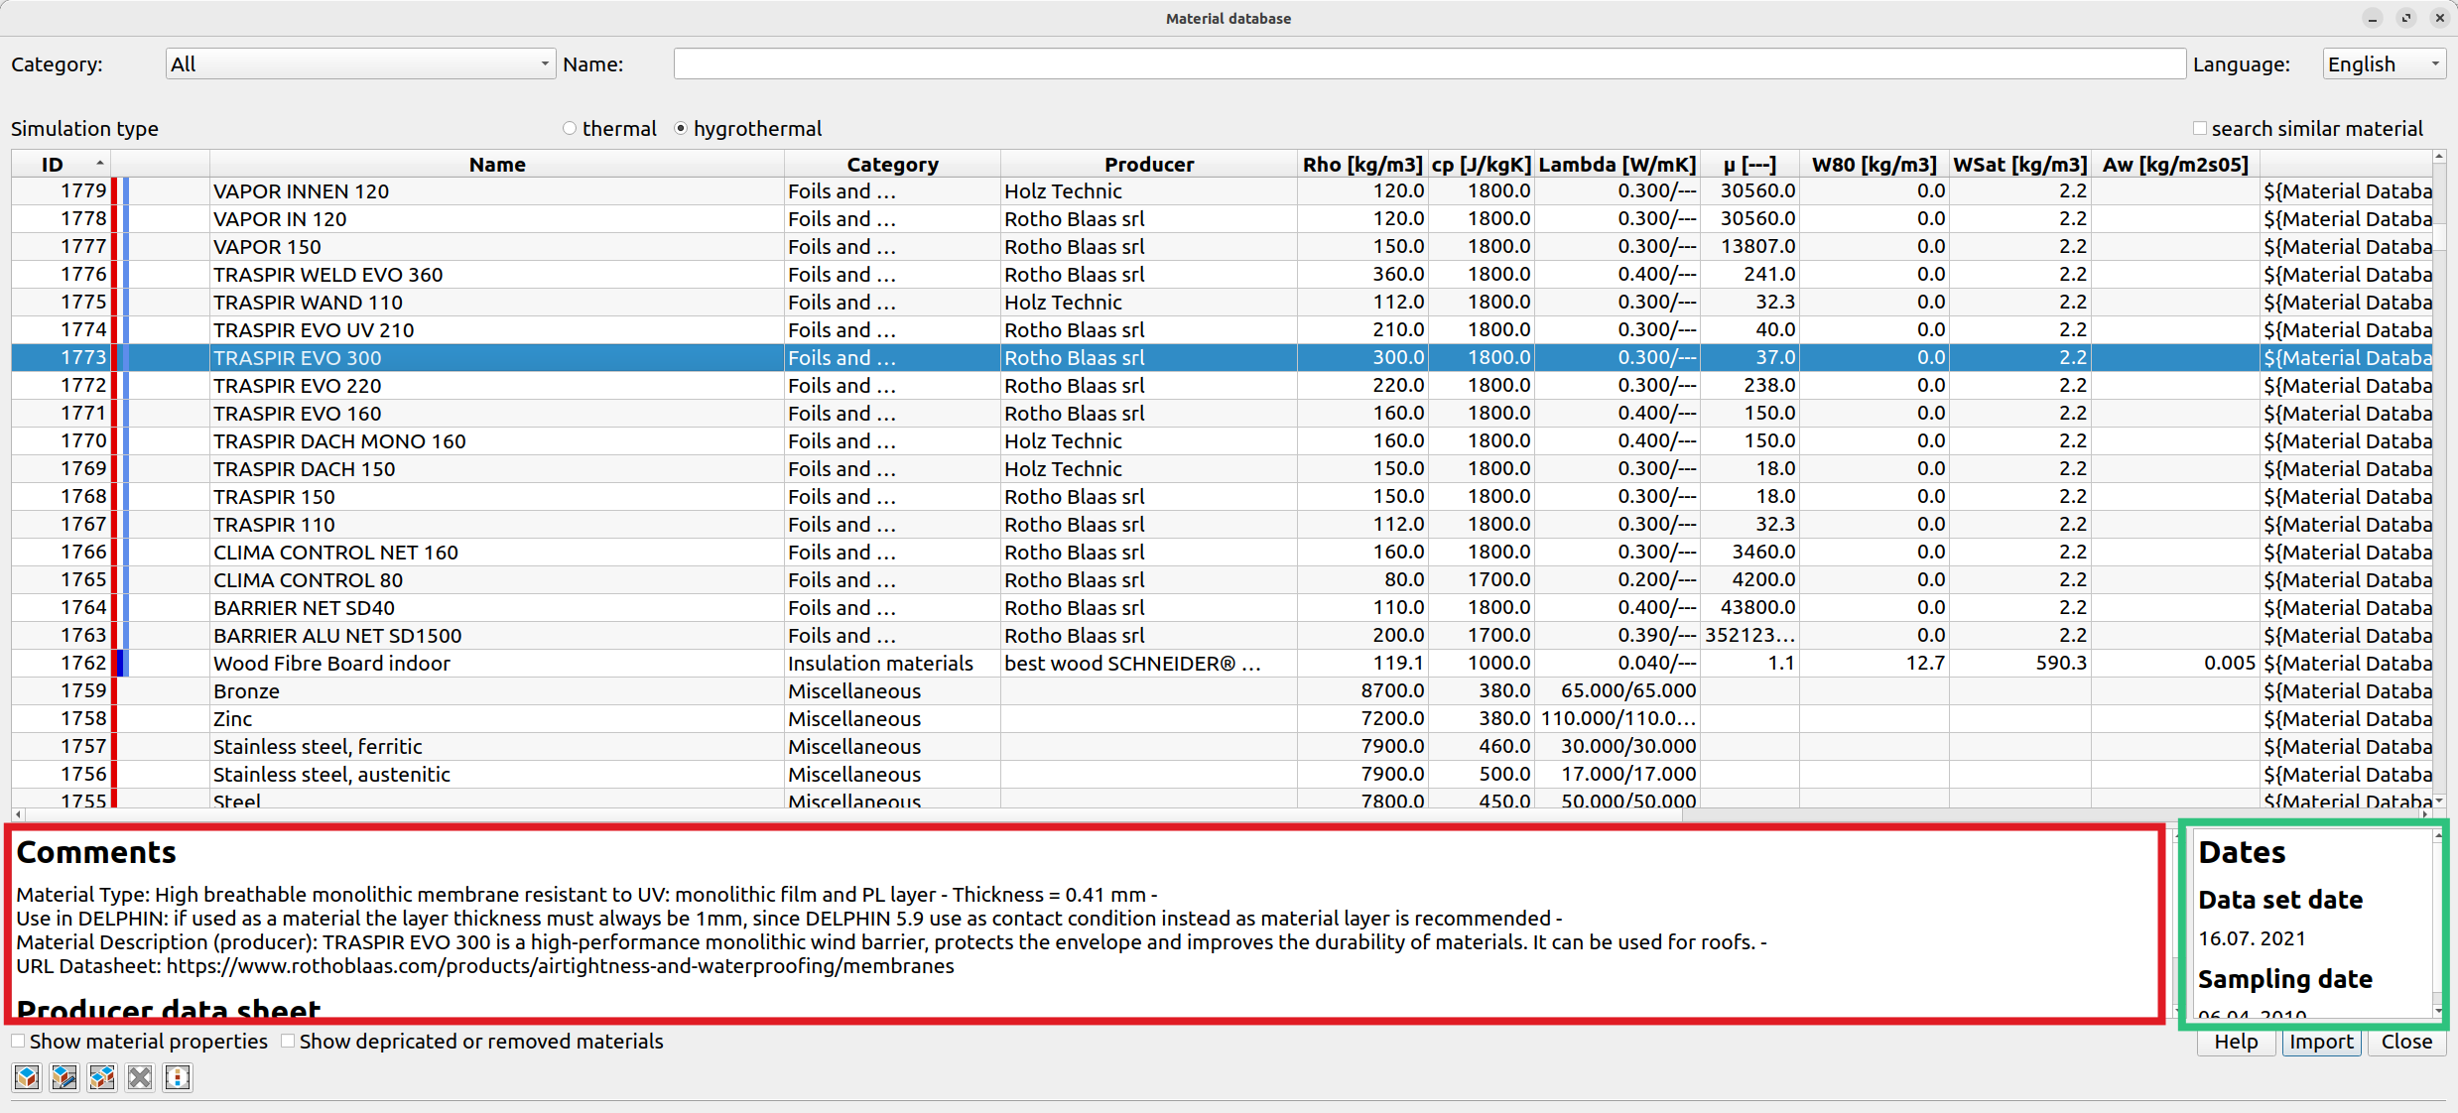
Task: Sort by Rho [kg/m3] column header
Action: (1362, 165)
